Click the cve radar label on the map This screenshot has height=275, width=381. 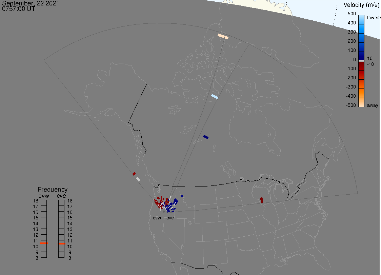170,218
